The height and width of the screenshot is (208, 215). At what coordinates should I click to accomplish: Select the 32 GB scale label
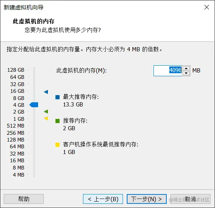tap(17, 84)
